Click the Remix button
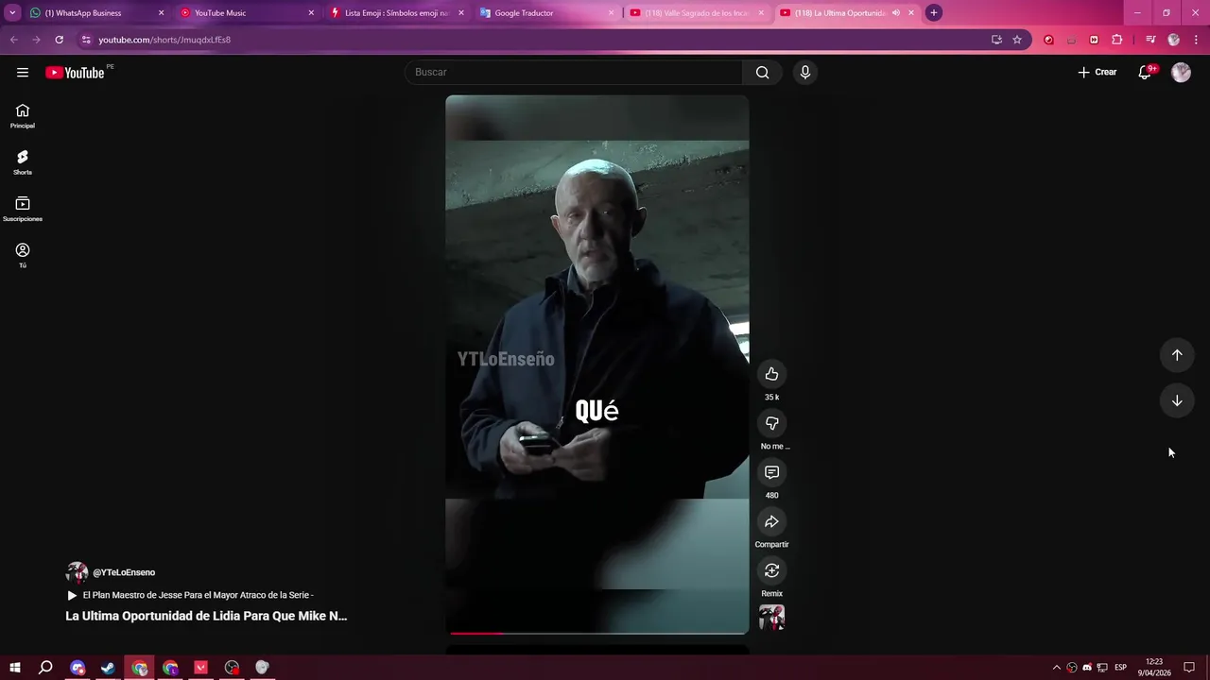 click(771, 570)
